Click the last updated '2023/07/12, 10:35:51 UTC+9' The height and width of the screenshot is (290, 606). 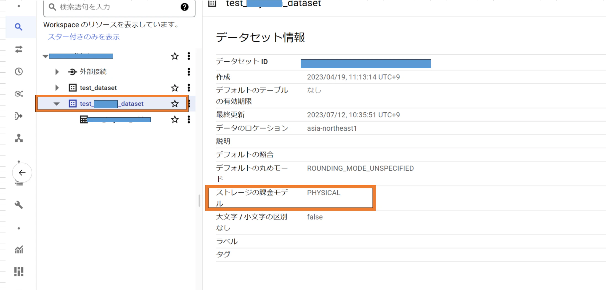click(353, 115)
